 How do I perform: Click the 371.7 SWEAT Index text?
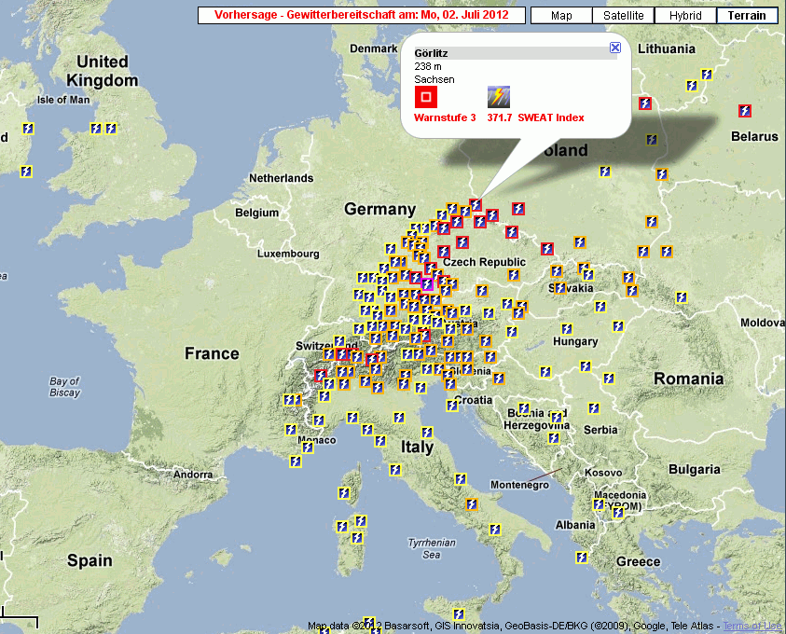[x=535, y=118]
